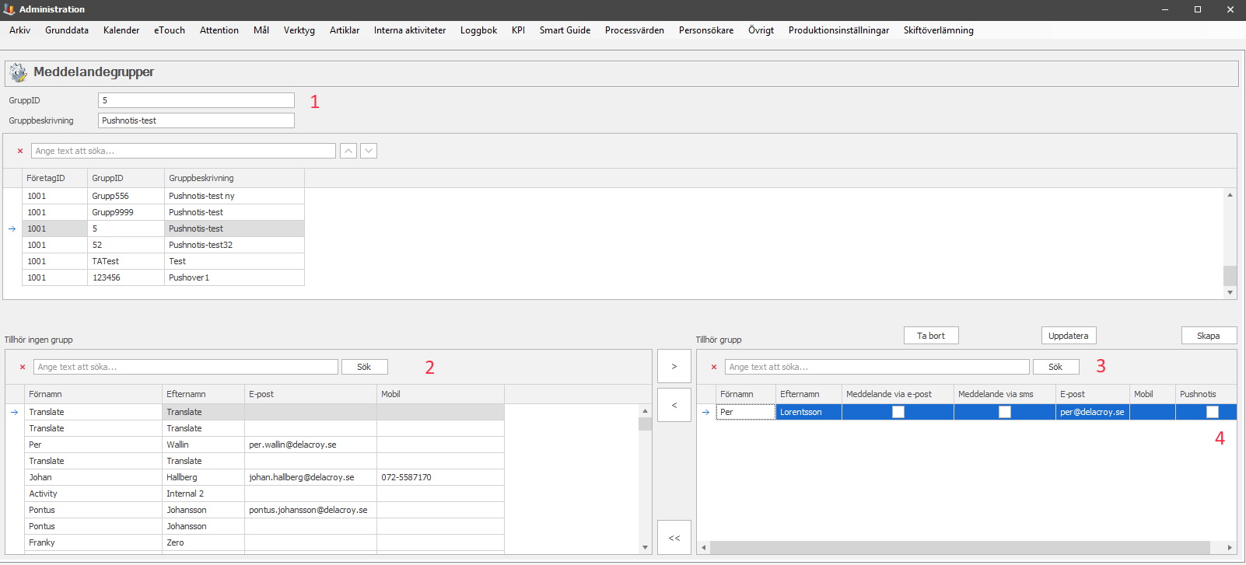Click the down arrow next to group search
This screenshot has height=565, width=1246.
tap(369, 151)
